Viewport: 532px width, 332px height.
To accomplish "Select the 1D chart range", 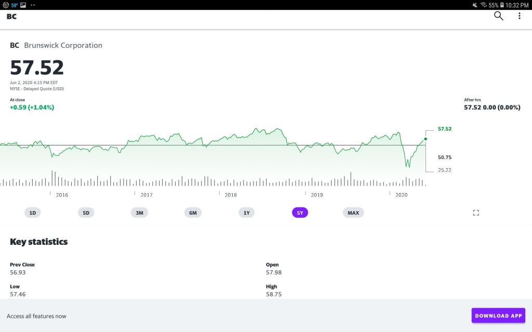I will [33, 213].
